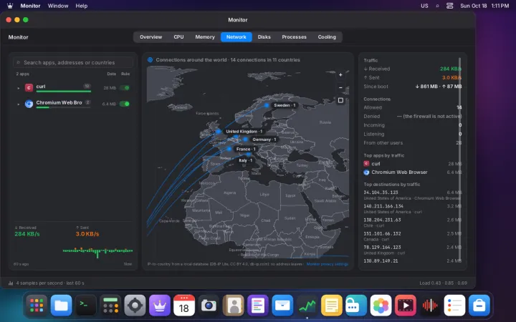This screenshot has height=322, width=516.
Task: Click the globe icon beside Connections heading
Action: (x=150, y=60)
